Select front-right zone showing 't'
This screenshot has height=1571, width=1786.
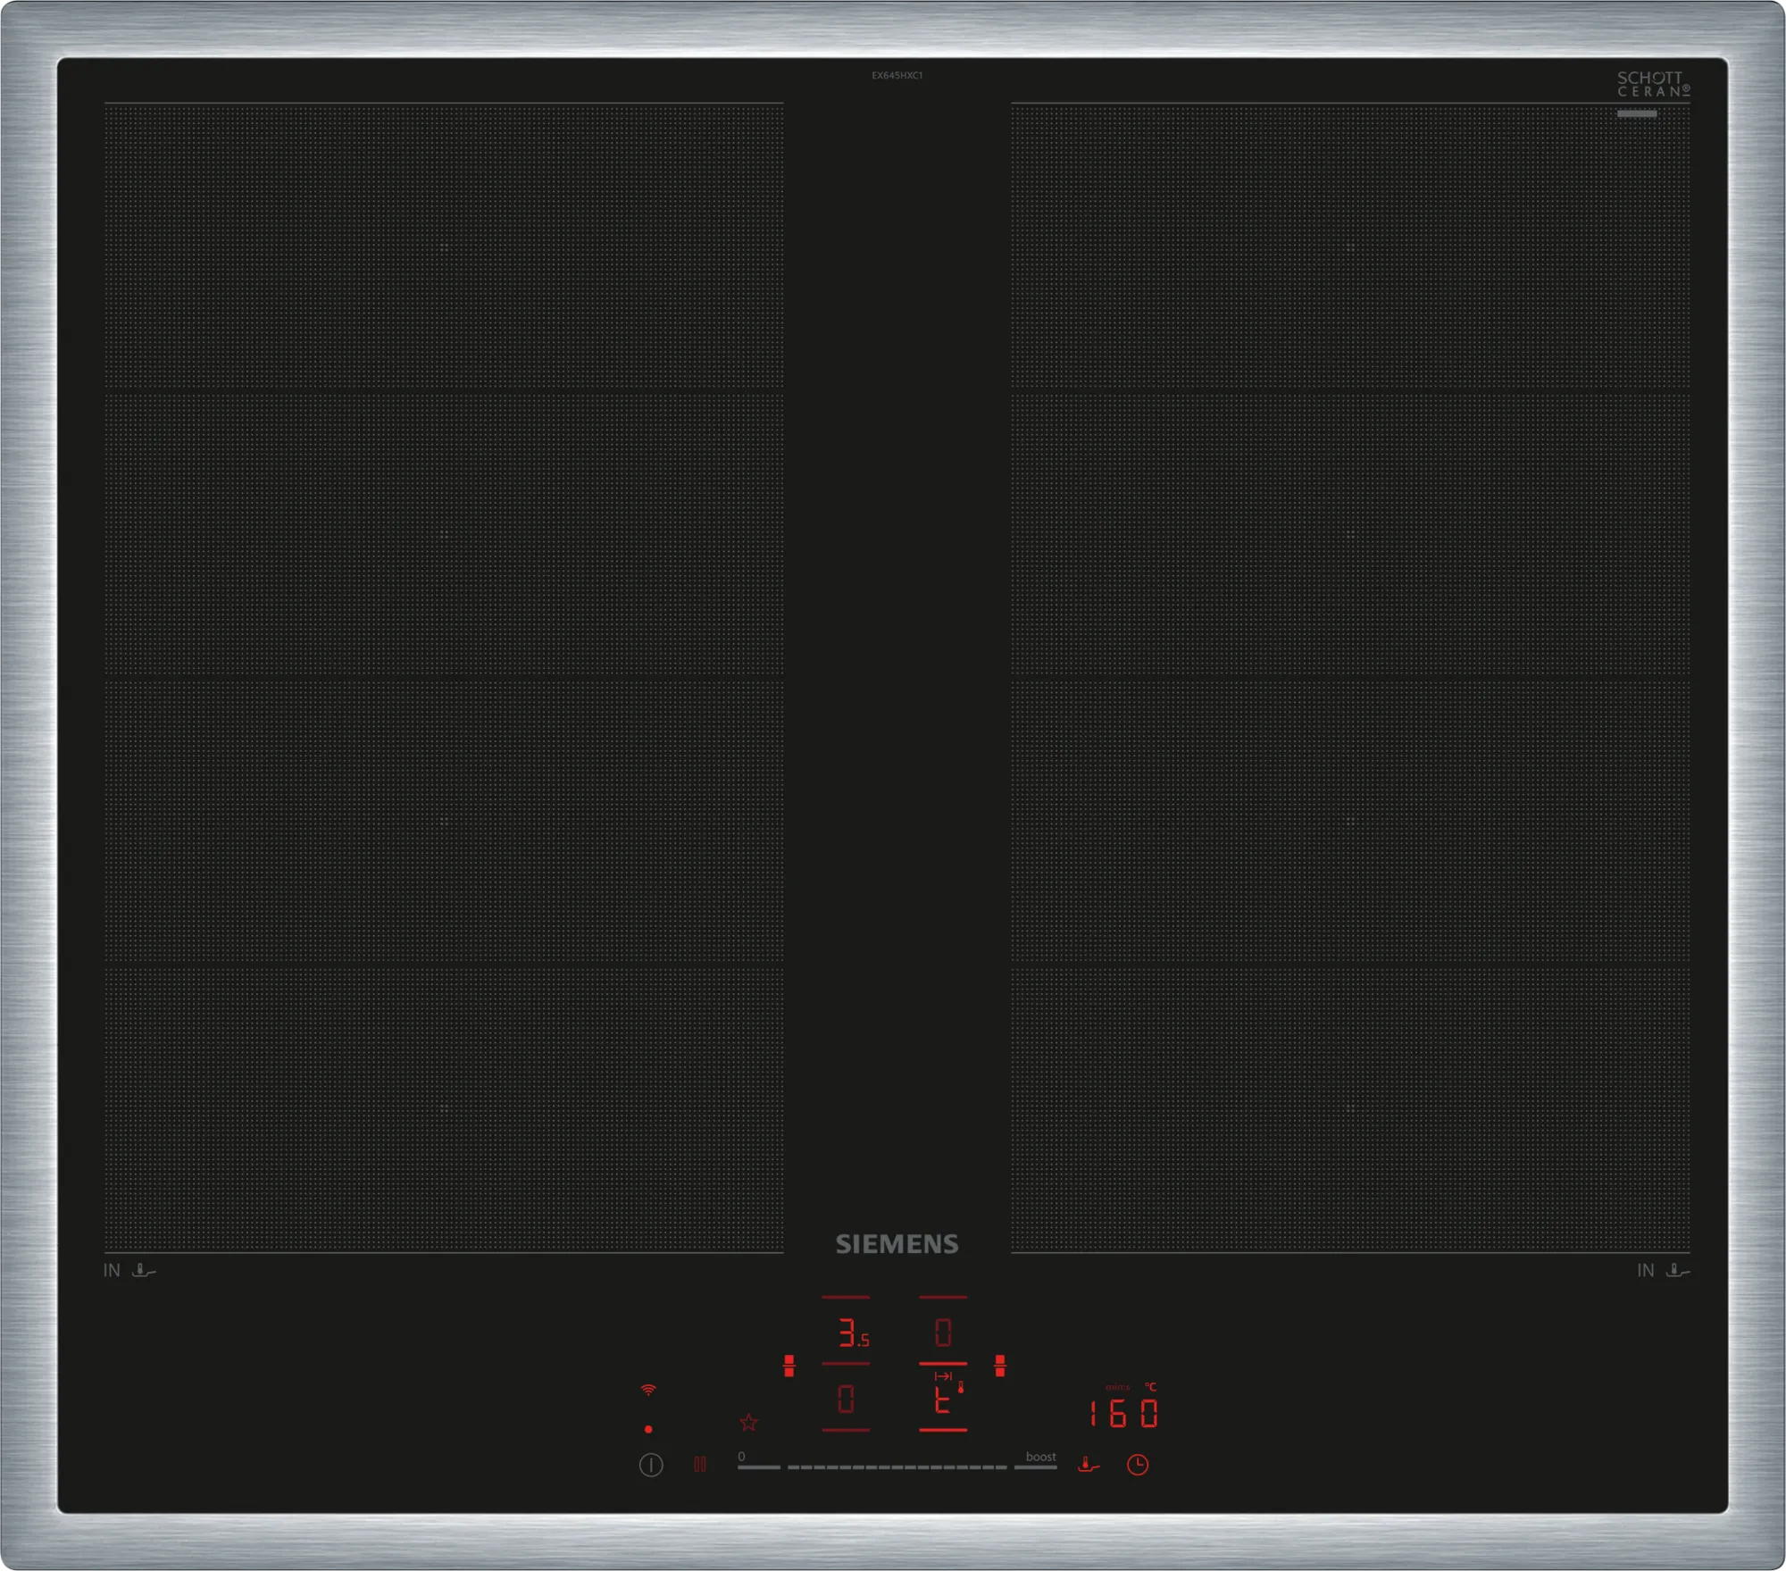[x=943, y=1400]
